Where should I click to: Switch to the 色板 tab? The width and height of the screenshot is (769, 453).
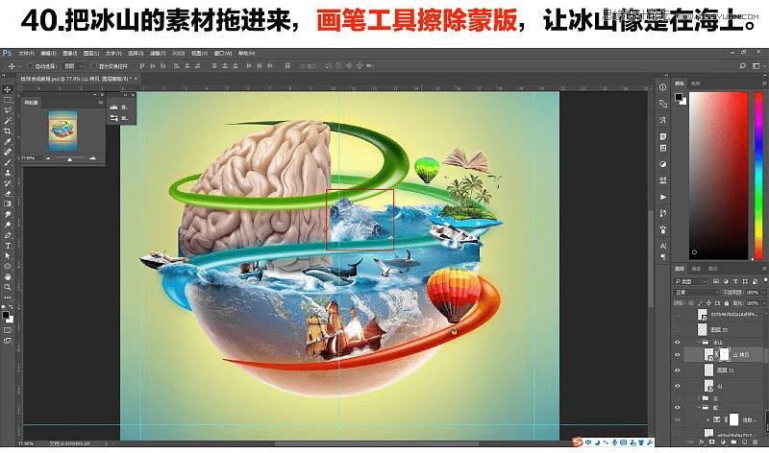coord(695,83)
